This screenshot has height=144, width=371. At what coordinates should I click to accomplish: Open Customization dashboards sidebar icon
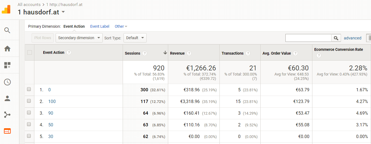pos(7,65)
